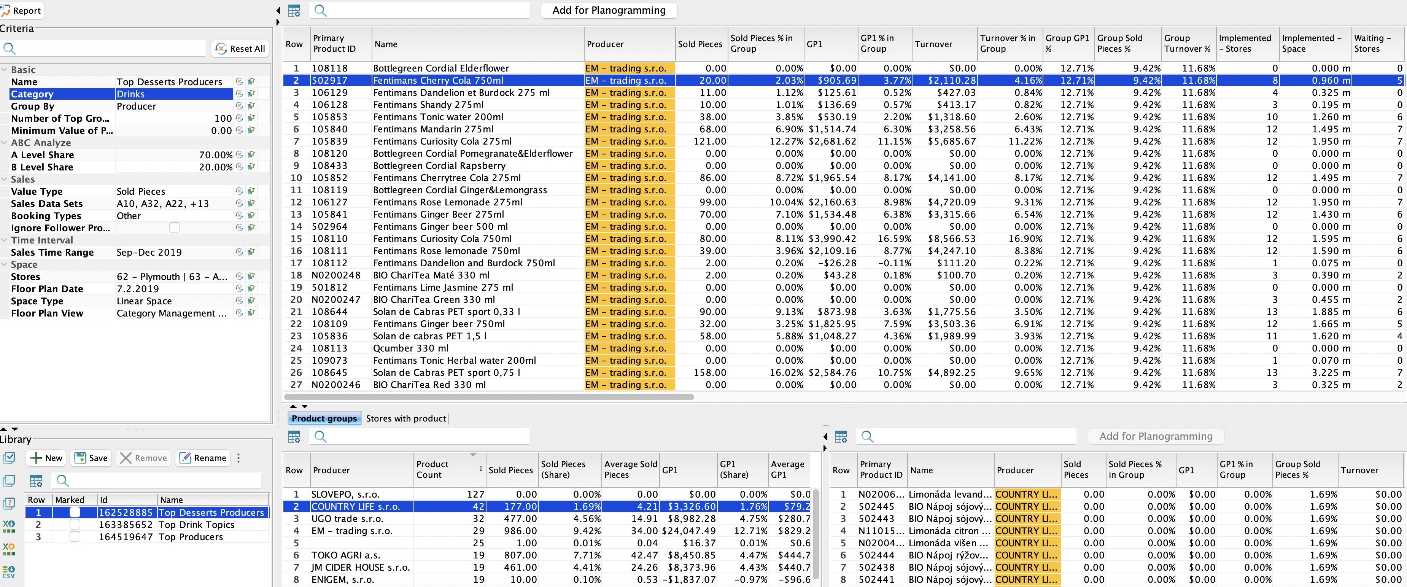Click the Report button
This screenshot has width=1407, height=587.
point(21,10)
